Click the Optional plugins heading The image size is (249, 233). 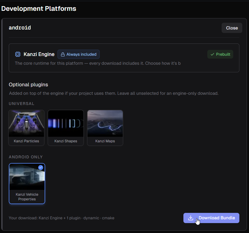point(28,85)
